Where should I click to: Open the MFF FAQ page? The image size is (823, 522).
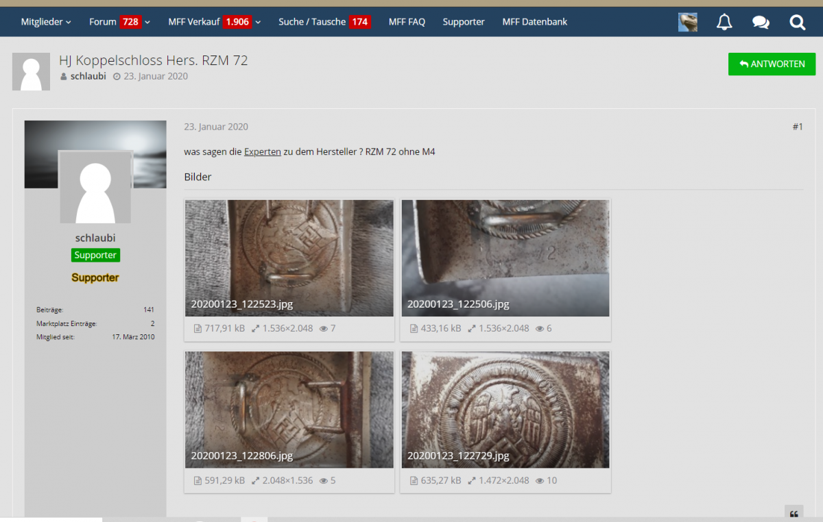click(x=407, y=22)
